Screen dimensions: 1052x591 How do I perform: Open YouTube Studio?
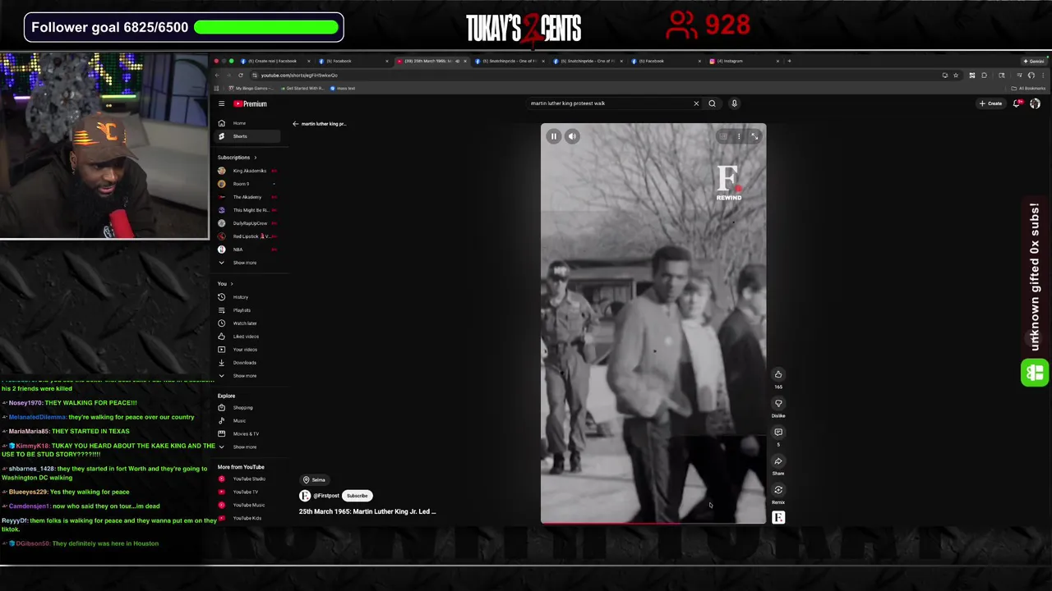[249, 479]
